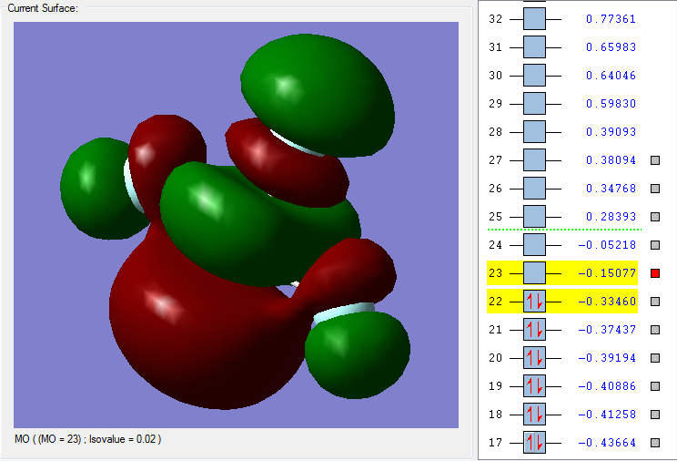Select orbital number 32 label
The height and width of the screenshot is (461, 677).
pyautogui.click(x=496, y=19)
